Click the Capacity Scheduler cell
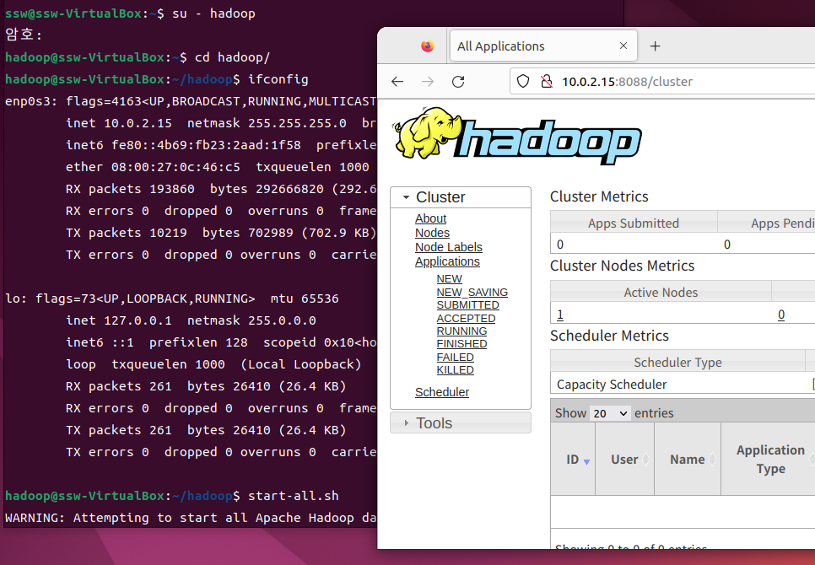 tap(678, 385)
